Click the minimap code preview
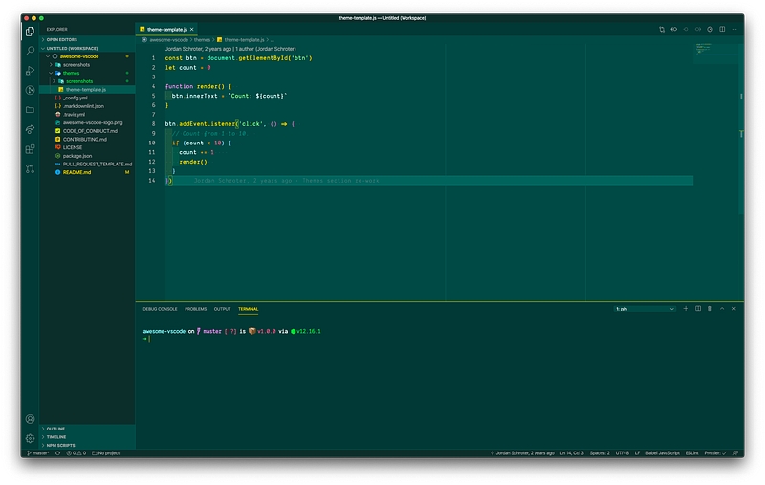765x485 pixels. (705, 48)
